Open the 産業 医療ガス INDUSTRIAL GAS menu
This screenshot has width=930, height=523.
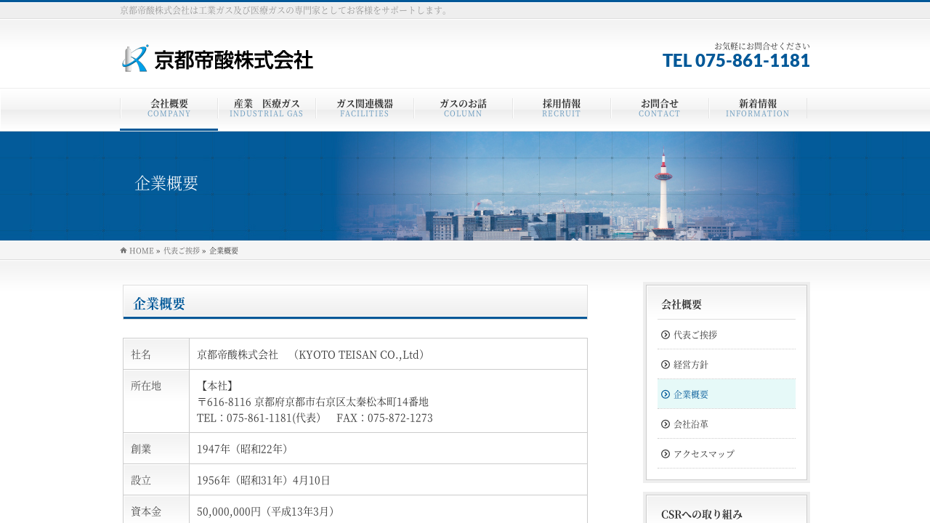267,109
